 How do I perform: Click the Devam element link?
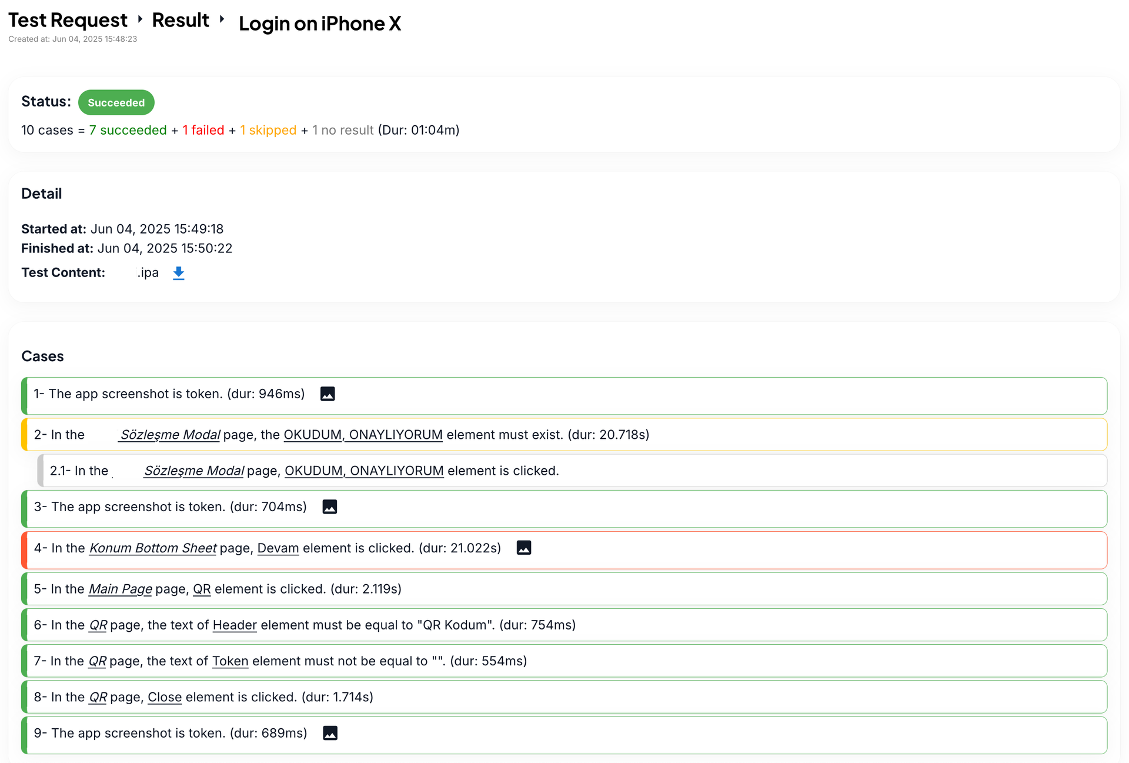[278, 548]
